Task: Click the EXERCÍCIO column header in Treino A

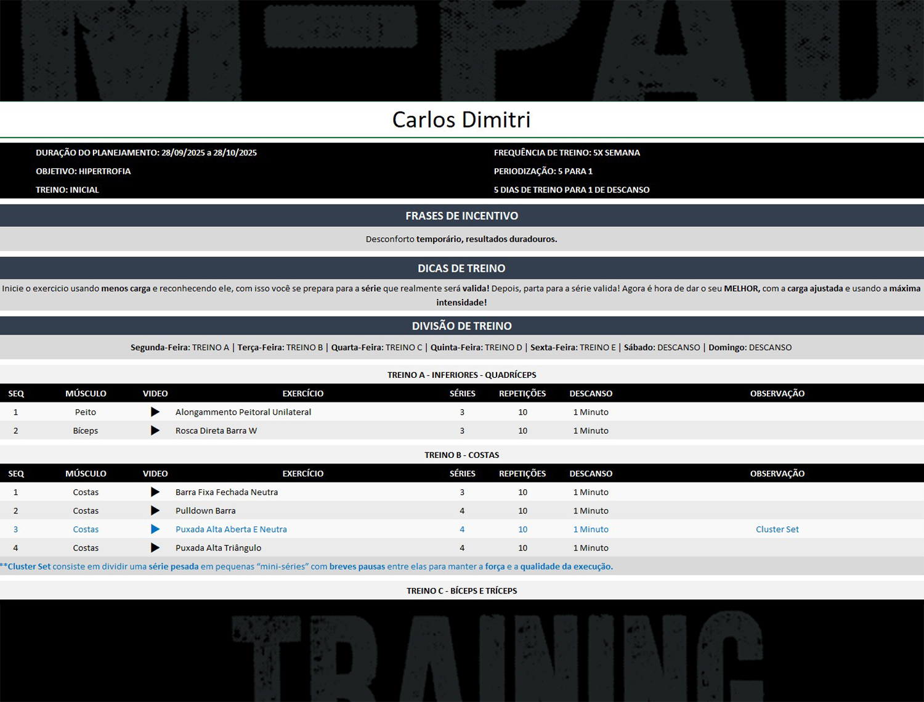Action: (302, 393)
